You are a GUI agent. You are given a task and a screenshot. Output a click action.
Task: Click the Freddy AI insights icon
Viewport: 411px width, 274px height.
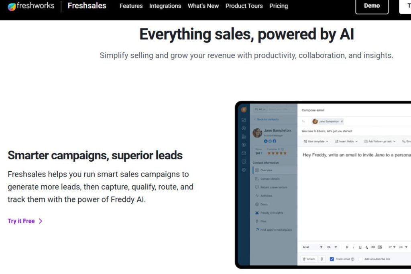257,213
